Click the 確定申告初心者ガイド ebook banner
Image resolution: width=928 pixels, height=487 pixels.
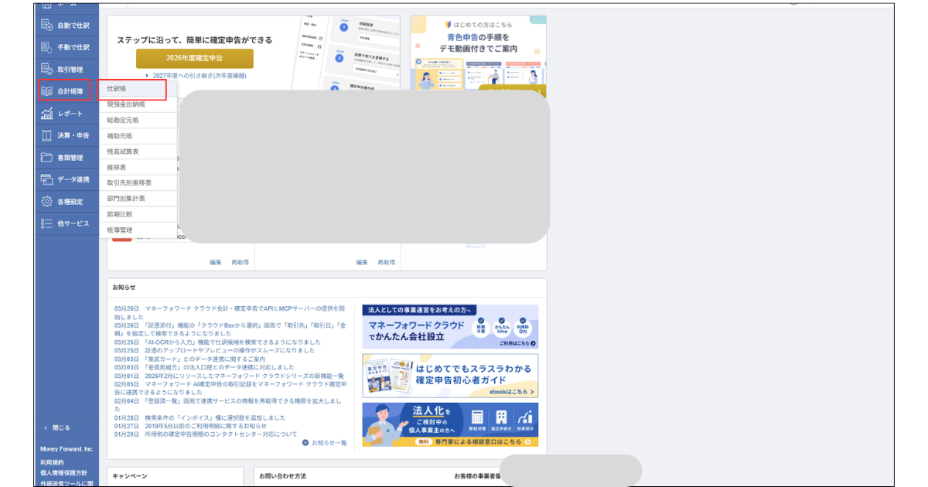[450, 376]
